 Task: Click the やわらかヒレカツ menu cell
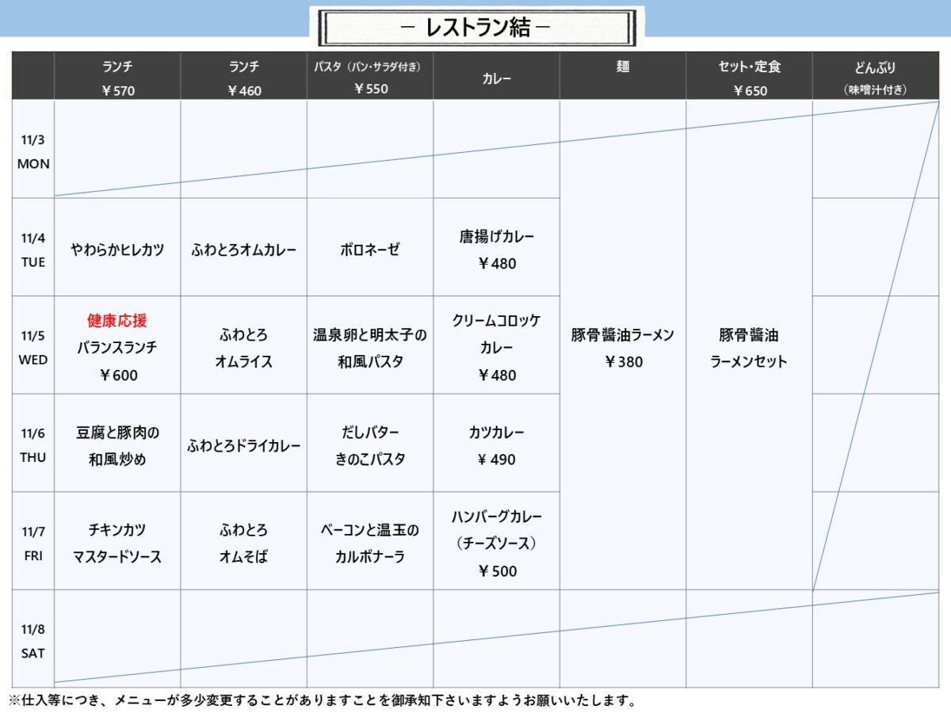click(117, 250)
